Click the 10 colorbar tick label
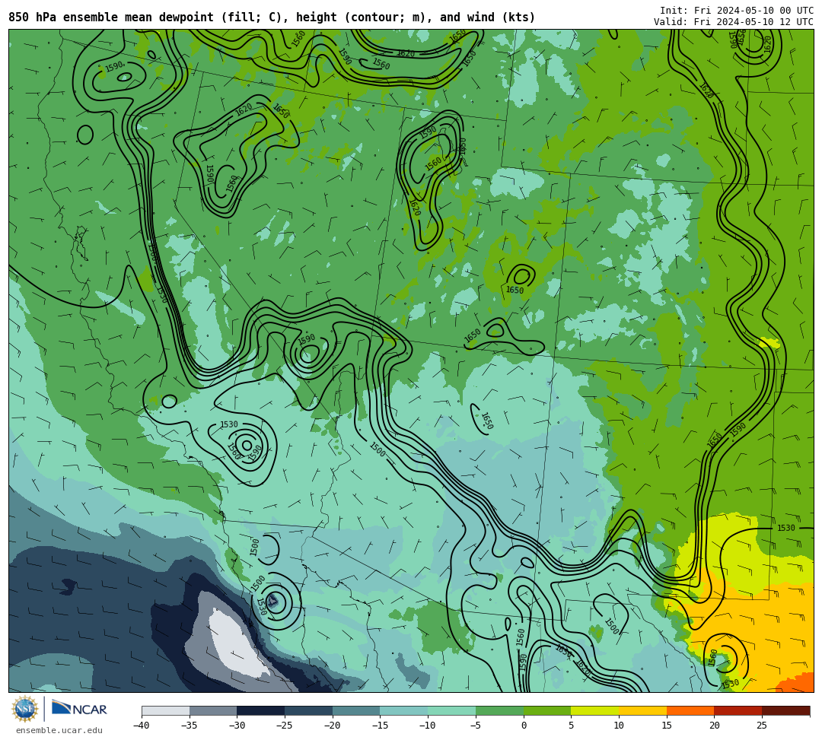This screenshot has width=822, height=740. click(619, 726)
